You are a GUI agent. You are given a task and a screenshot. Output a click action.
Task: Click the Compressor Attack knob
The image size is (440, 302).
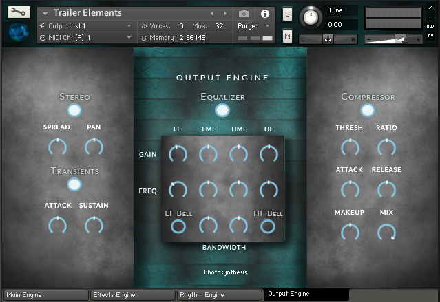coord(350,190)
